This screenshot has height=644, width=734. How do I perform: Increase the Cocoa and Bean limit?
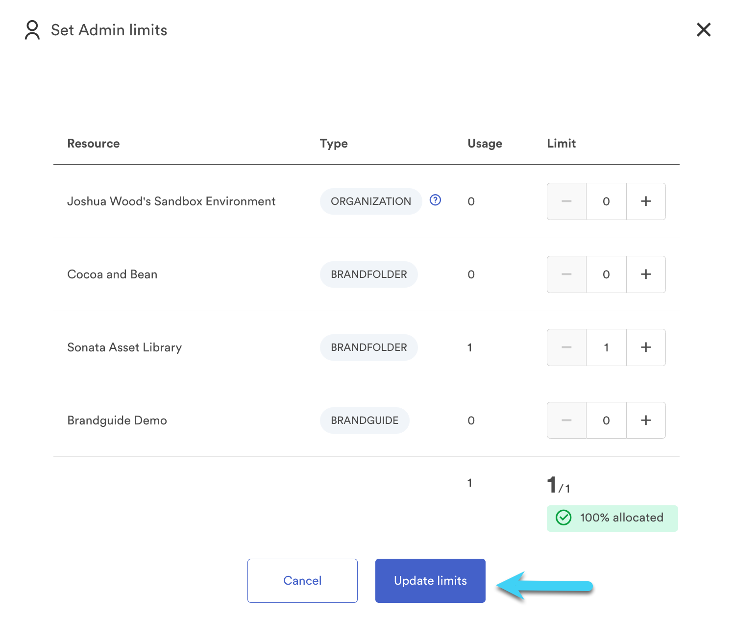pos(646,274)
